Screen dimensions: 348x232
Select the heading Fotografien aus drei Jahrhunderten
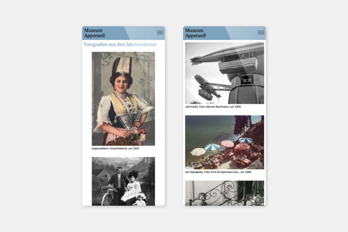(120, 44)
